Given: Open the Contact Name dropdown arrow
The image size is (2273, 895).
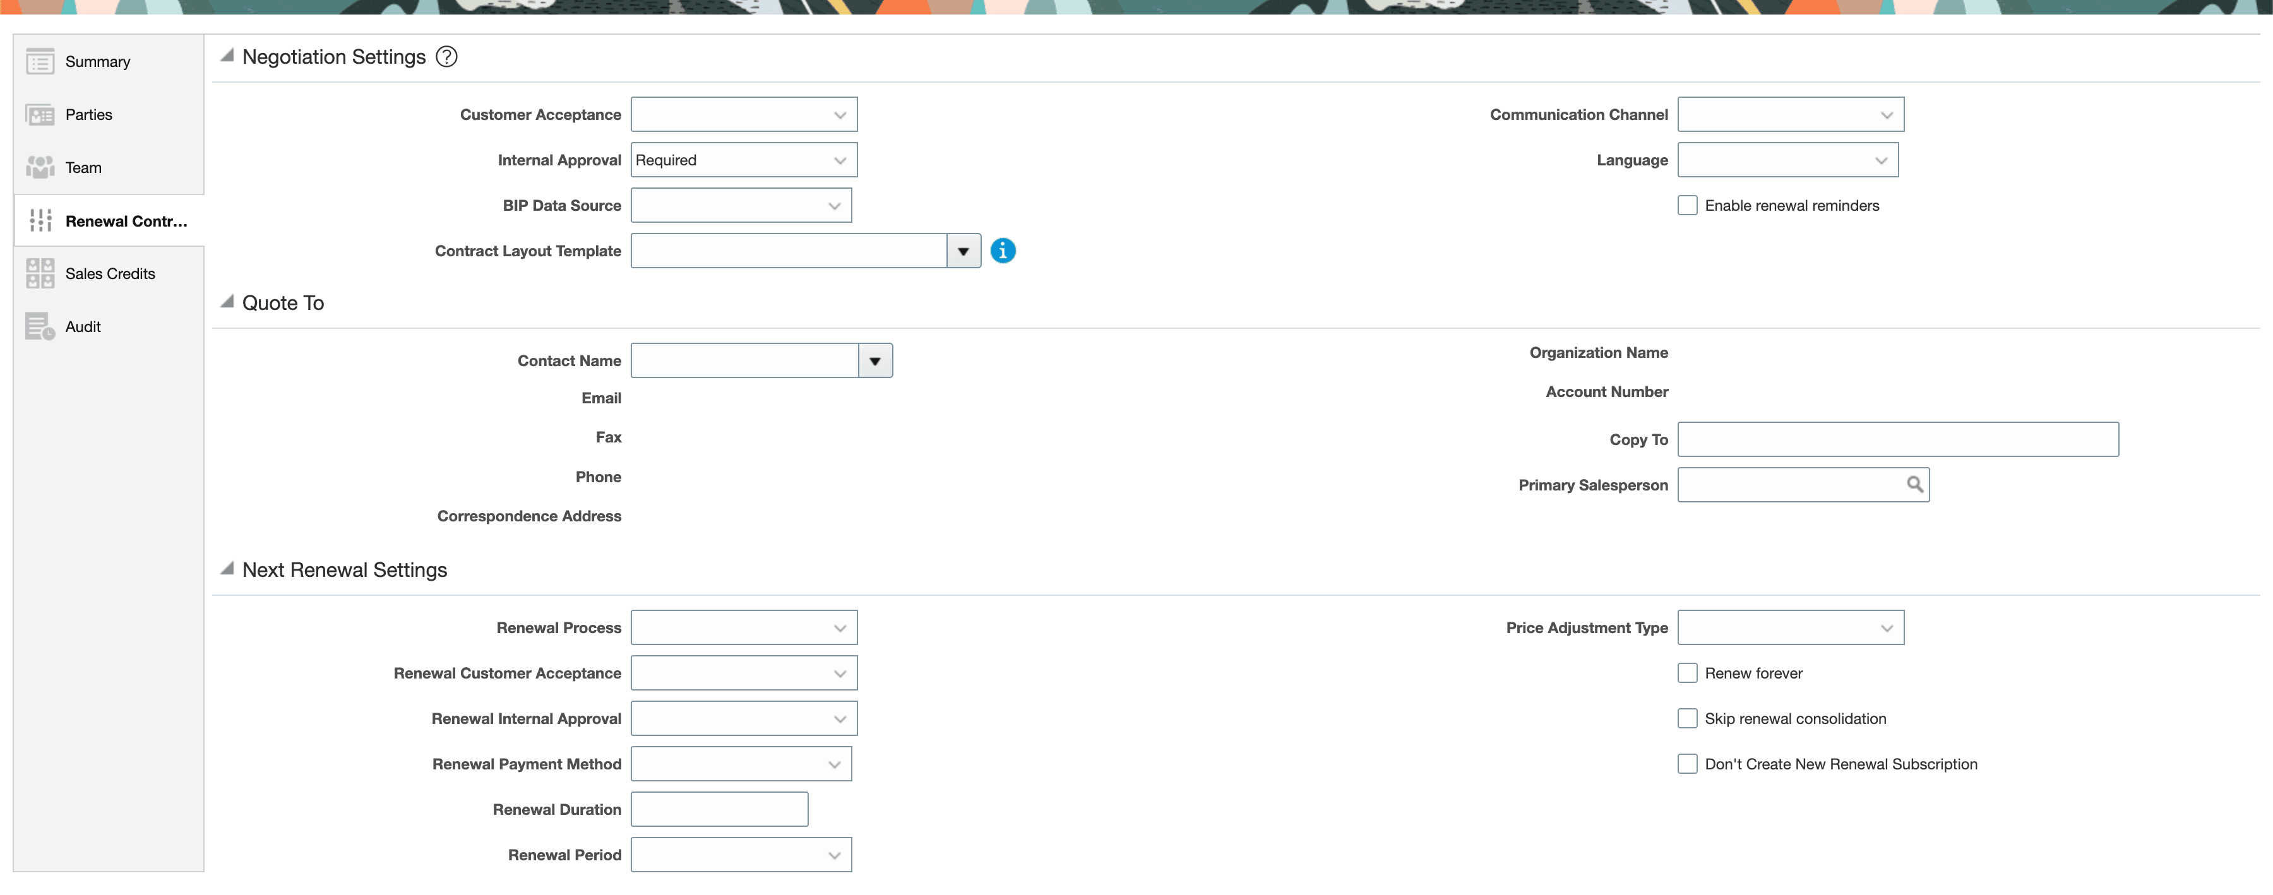Looking at the screenshot, I should 874,360.
